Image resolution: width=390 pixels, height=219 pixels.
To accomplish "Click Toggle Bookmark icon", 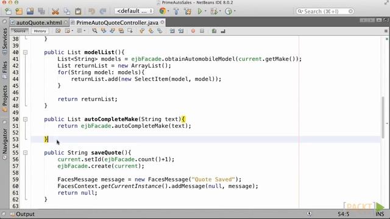I will click(160, 31).
